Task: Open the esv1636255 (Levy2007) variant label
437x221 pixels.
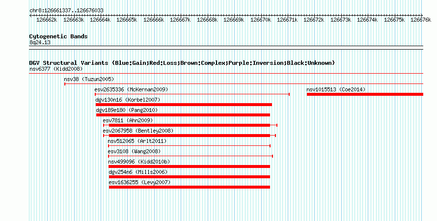Action: click(139, 182)
